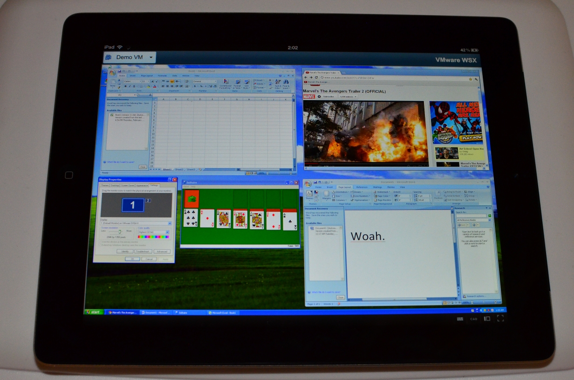Click Advanced button in Display Properties
Viewport: 574px width, 380px height.
(x=162, y=251)
